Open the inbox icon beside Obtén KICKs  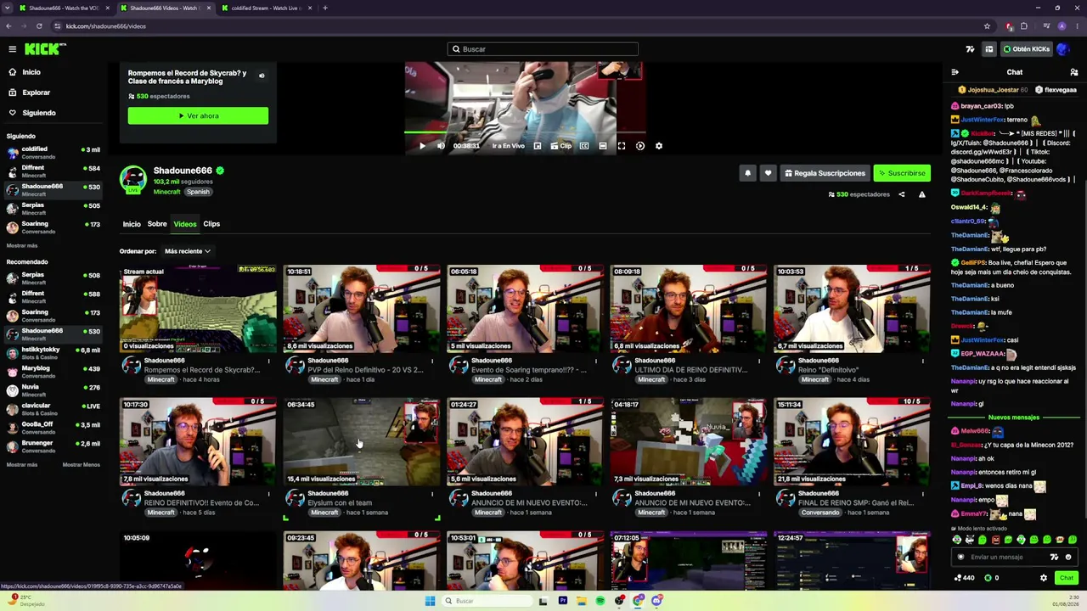[x=989, y=49]
